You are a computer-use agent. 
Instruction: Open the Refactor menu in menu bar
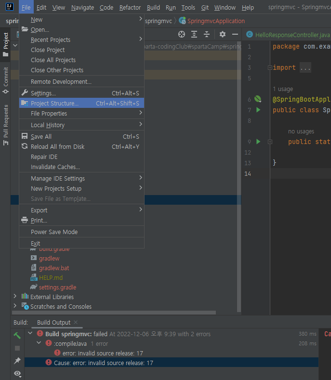[130, 8]
